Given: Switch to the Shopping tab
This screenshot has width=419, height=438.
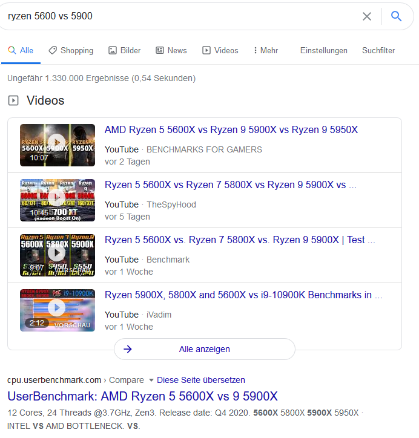Looking at the screenshot, I should coord(71,51).
